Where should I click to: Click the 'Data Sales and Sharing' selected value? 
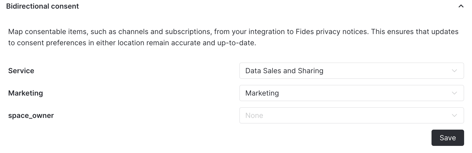point(284,71)
